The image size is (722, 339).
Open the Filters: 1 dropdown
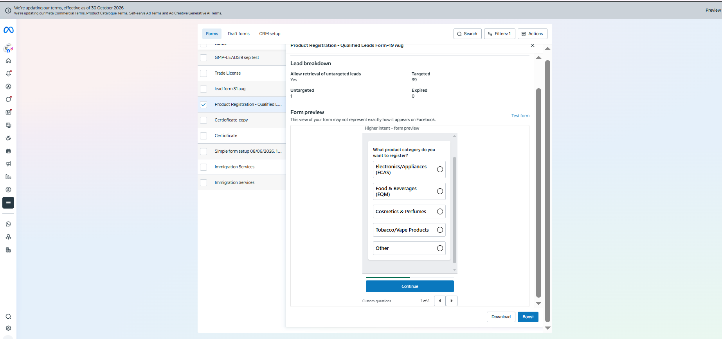pos(499,34)
